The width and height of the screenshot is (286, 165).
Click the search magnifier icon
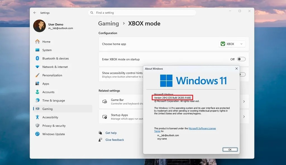tap(92, 13)
